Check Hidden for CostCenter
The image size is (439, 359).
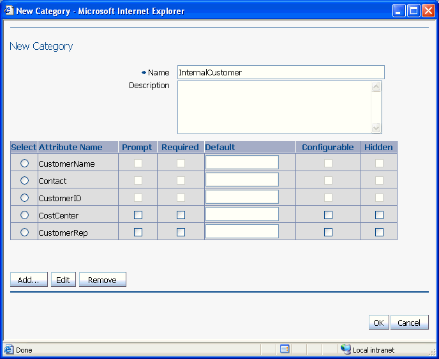coord(379,215)
